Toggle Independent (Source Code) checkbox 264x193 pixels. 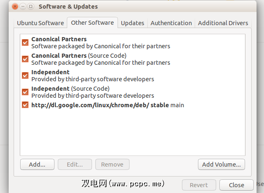click(25, 92)
